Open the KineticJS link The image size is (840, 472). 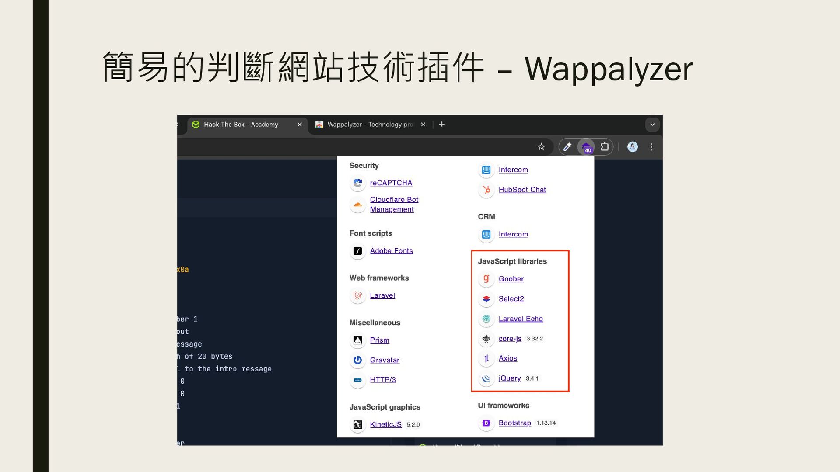(x=385, y=425)
